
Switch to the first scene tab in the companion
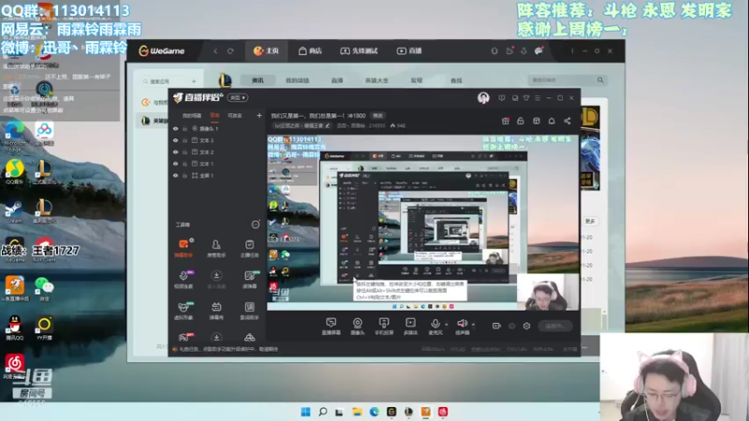click(192, 115)
